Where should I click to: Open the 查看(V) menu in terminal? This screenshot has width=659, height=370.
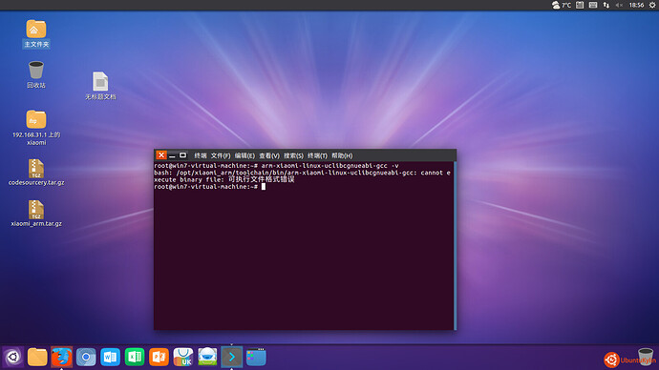point(269,155)
